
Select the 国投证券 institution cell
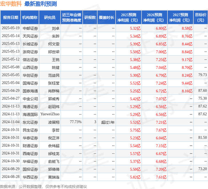30,169
